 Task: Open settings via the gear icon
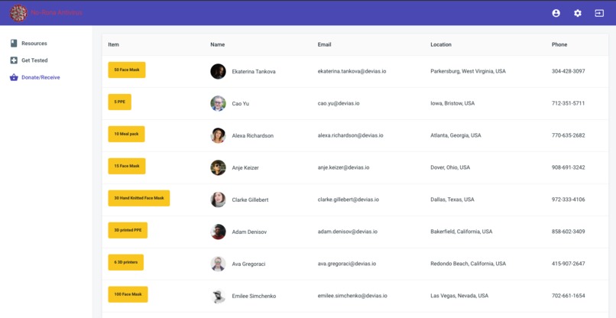pyautogui.click(x=578, y=13)
